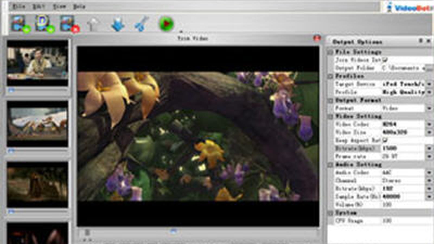Collapse the Audio Setting section
Image resolution: width=434 pixels, height=244 pixels.
pyautogui.click(x=330, y=165)
